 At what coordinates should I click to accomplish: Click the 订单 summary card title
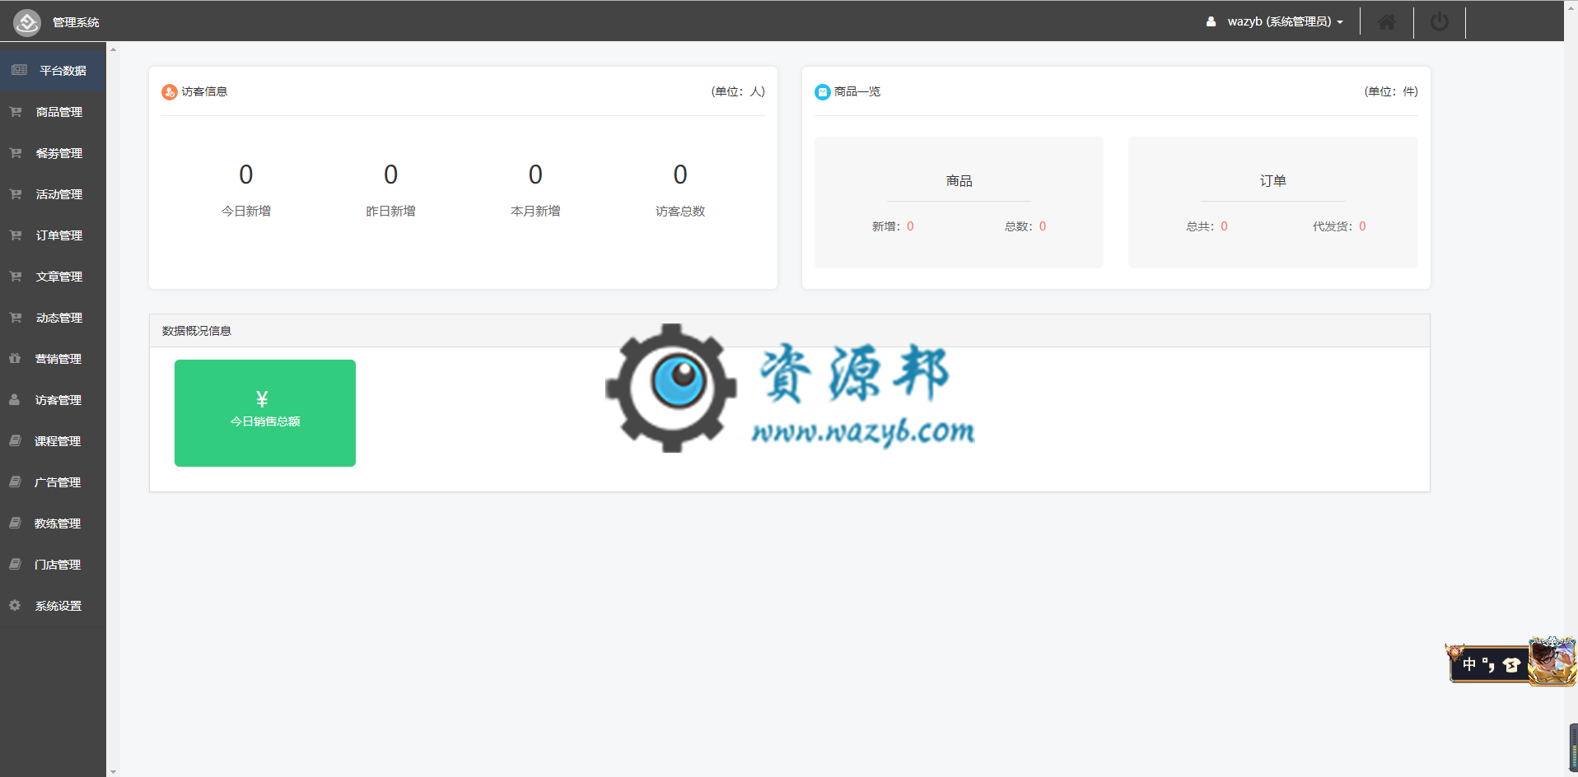(x=1272, y=181)
